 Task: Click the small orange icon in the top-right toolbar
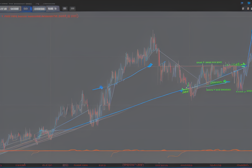click(248, 9)
